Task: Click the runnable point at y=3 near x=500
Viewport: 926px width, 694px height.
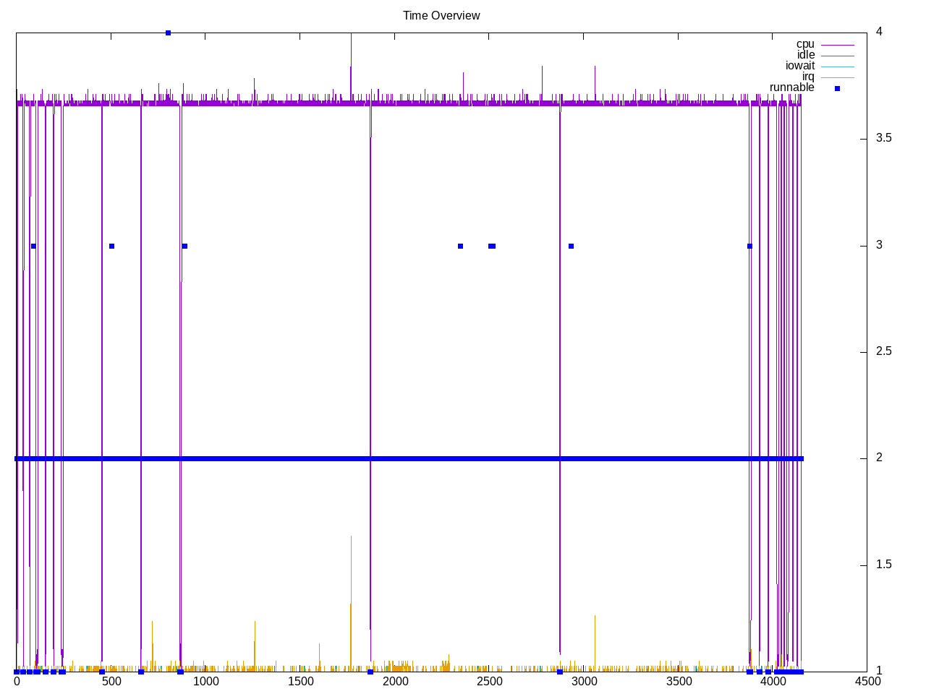Action: tap(111, 246)
